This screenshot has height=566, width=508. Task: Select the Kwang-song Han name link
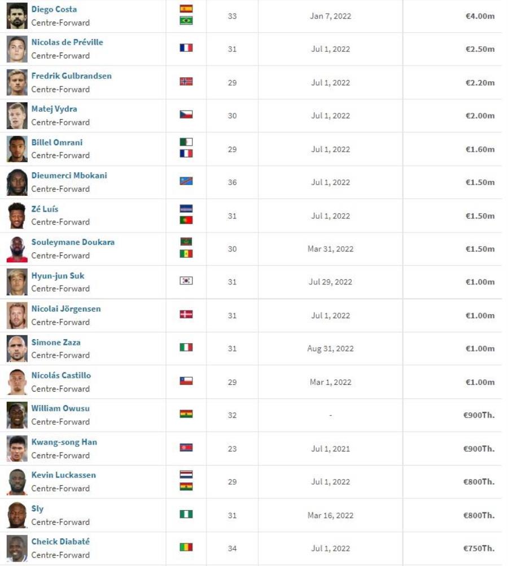click(64, 442)
